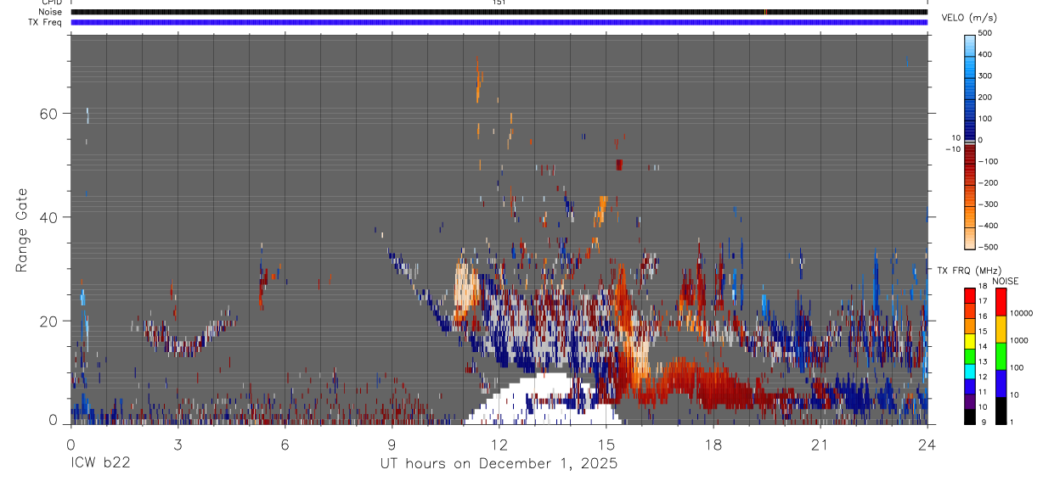The height and width of the screenshot is (481, 1043).
Task: Click the NOISE color scale bar
Action: coord(1001,355)
